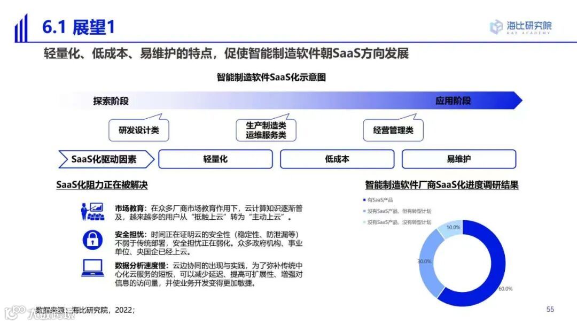577x324 pixels.
Task: Click the heading 智能制造软件厂商SaaS化进度调研结果
Action: tap(442, 185)
